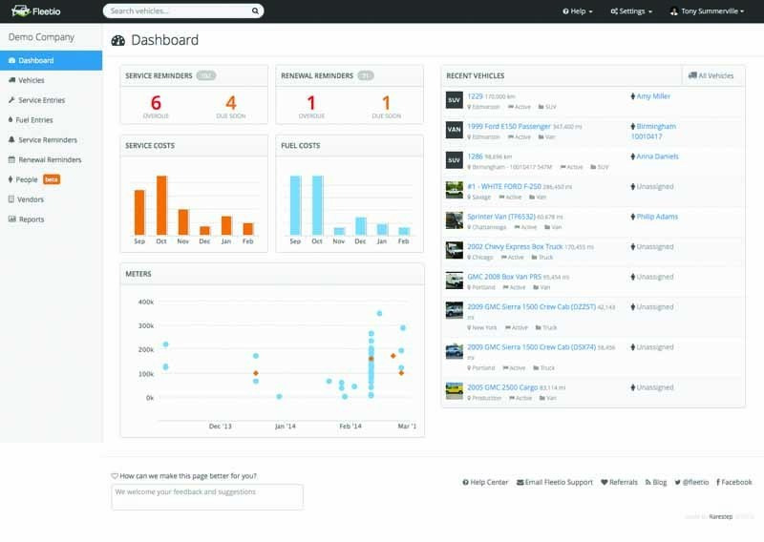
Task: Open the #1 - WHITE FORD F-250 link
Action: pos(504,186)
